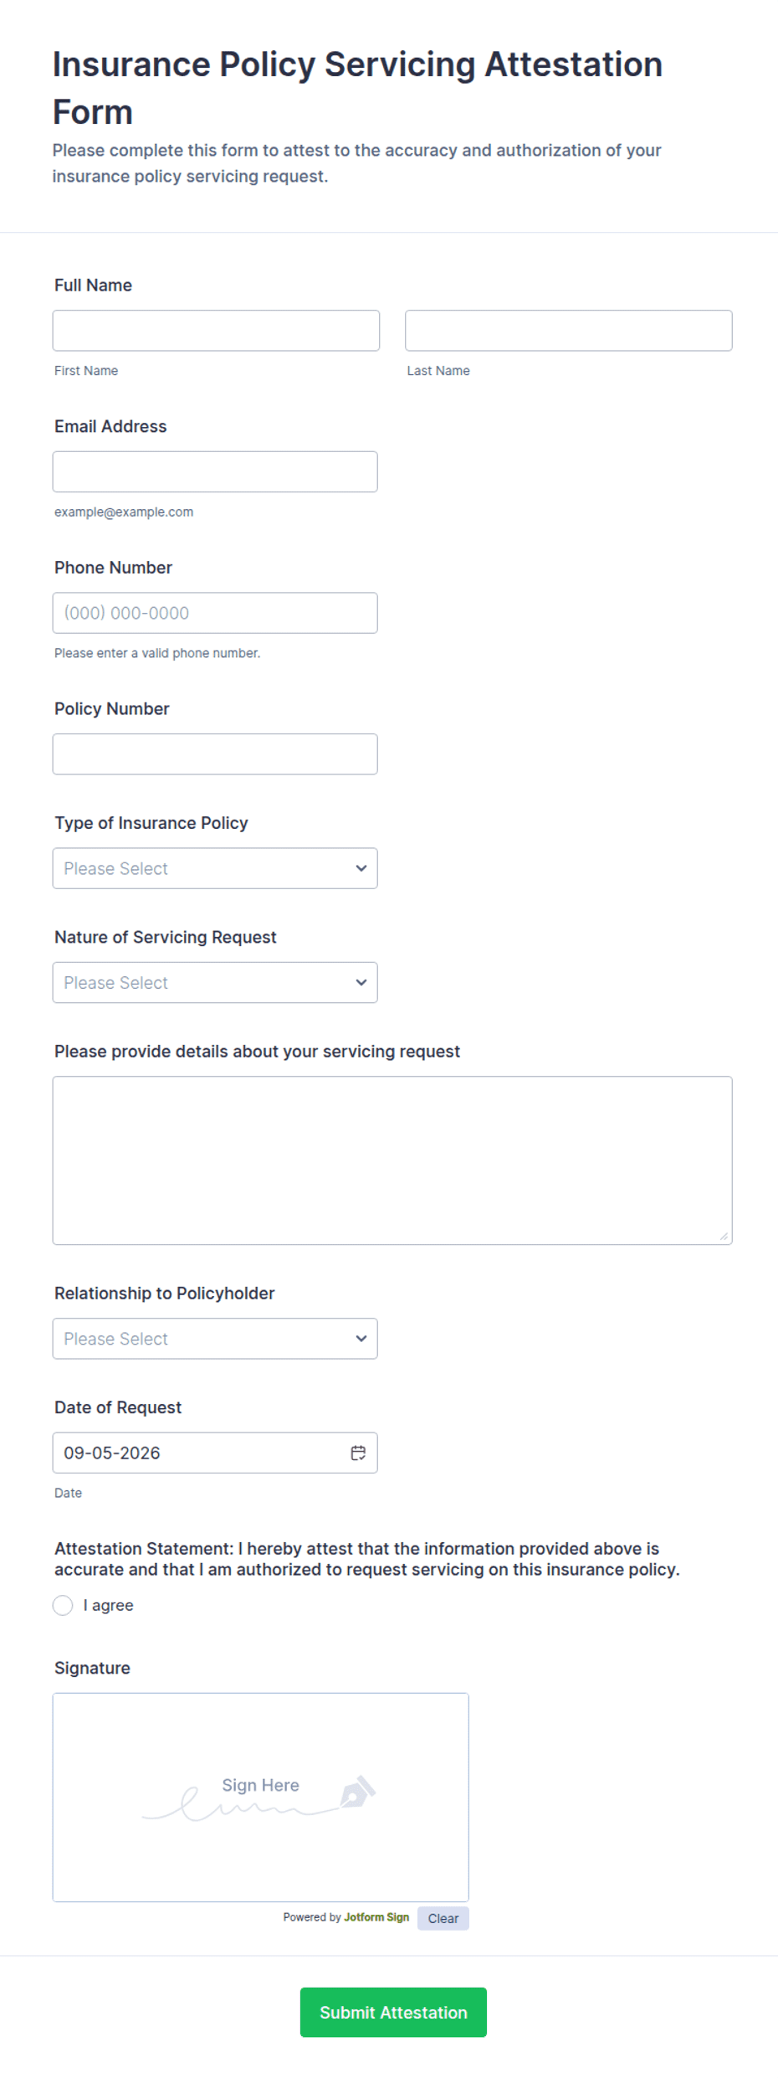Click chevron arrow of Type of Insurance Policy
The image size is (778, 2078).
click(361, 868)
